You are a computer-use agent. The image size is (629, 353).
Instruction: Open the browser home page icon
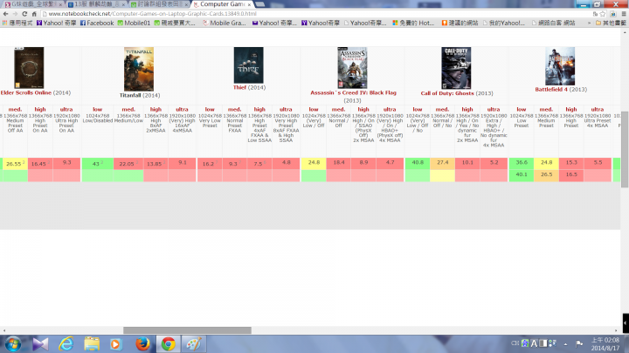coord(34,14)
